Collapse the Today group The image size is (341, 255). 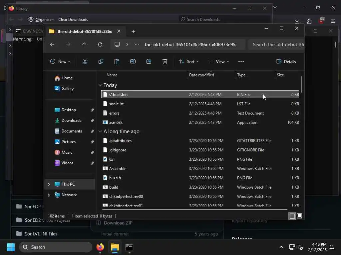(x=100, y=85)
